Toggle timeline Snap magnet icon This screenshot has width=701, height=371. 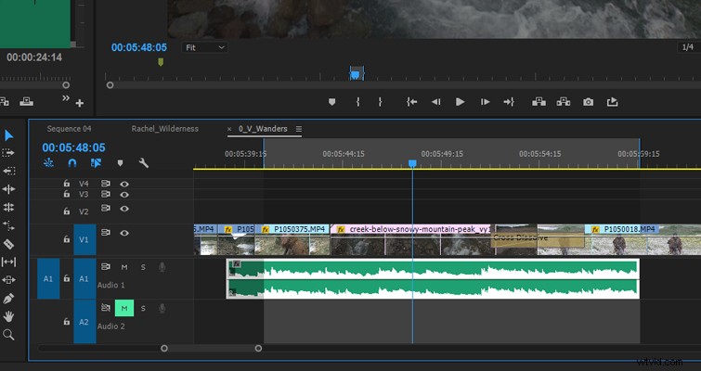click(x=72, y=163)
